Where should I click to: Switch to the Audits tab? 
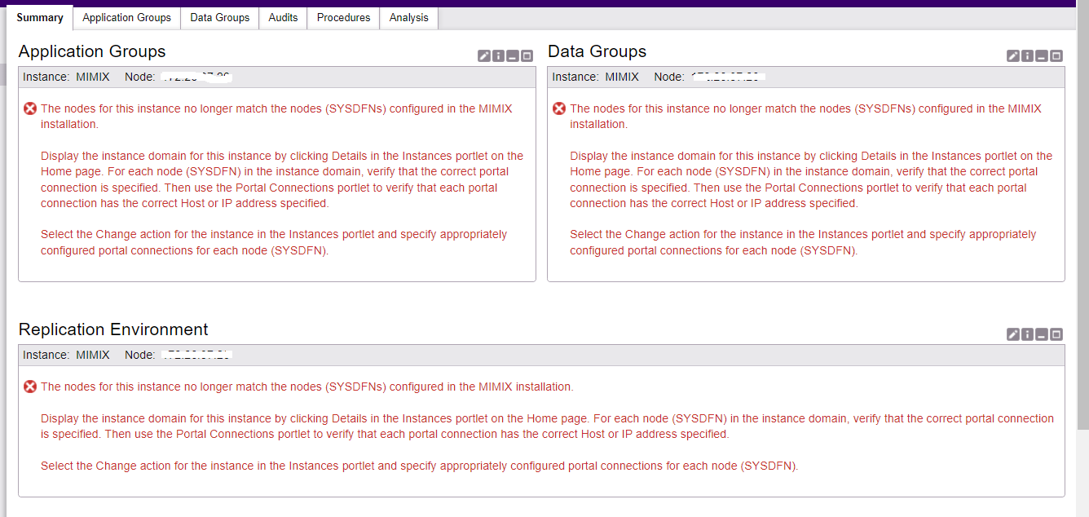pyautogui.click(x=282, y=17)
